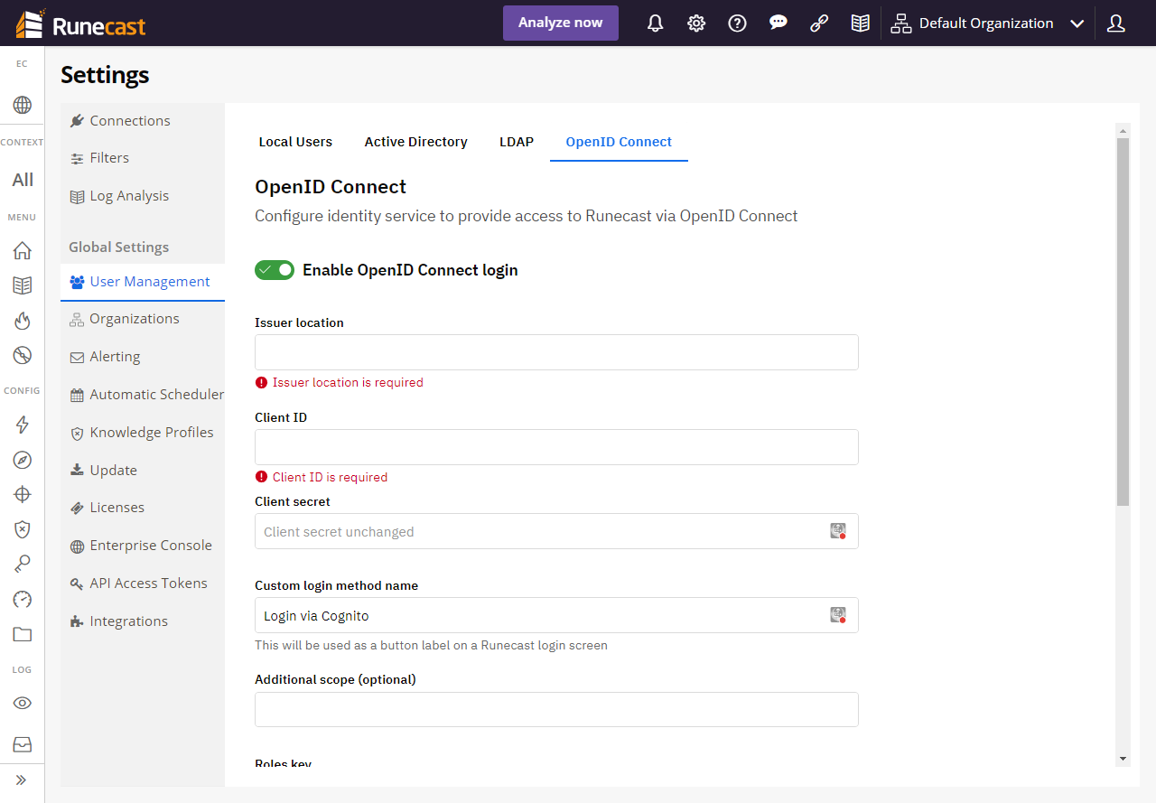1156x803 pixels.
Task: Click the Analyze now button
Action: click(x=561, y=23)
